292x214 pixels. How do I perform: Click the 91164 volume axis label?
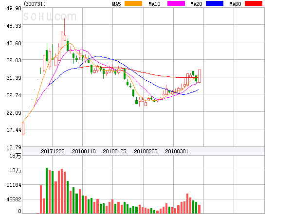pos(14,185)
